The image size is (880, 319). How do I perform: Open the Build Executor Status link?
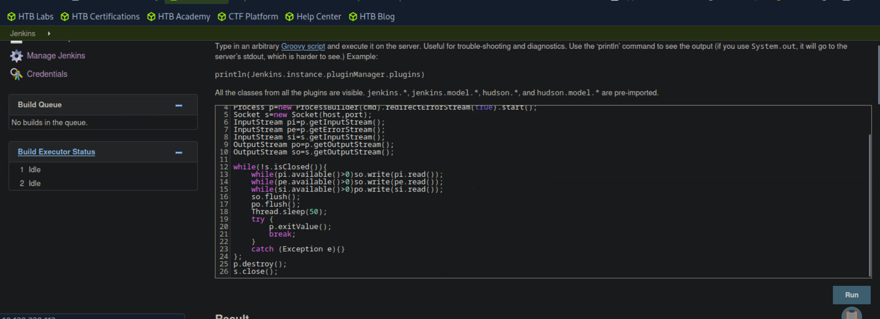pos(56,151)
